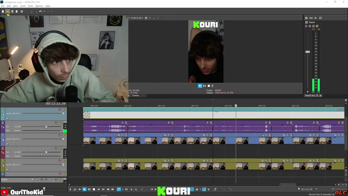Click Play From Start in transport
The image size is (348, 196).
[x=79, y=189]
